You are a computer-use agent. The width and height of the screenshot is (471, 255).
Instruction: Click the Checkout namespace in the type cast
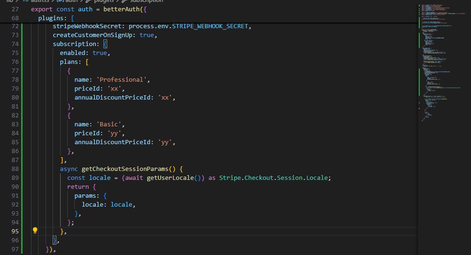[259, 178]
